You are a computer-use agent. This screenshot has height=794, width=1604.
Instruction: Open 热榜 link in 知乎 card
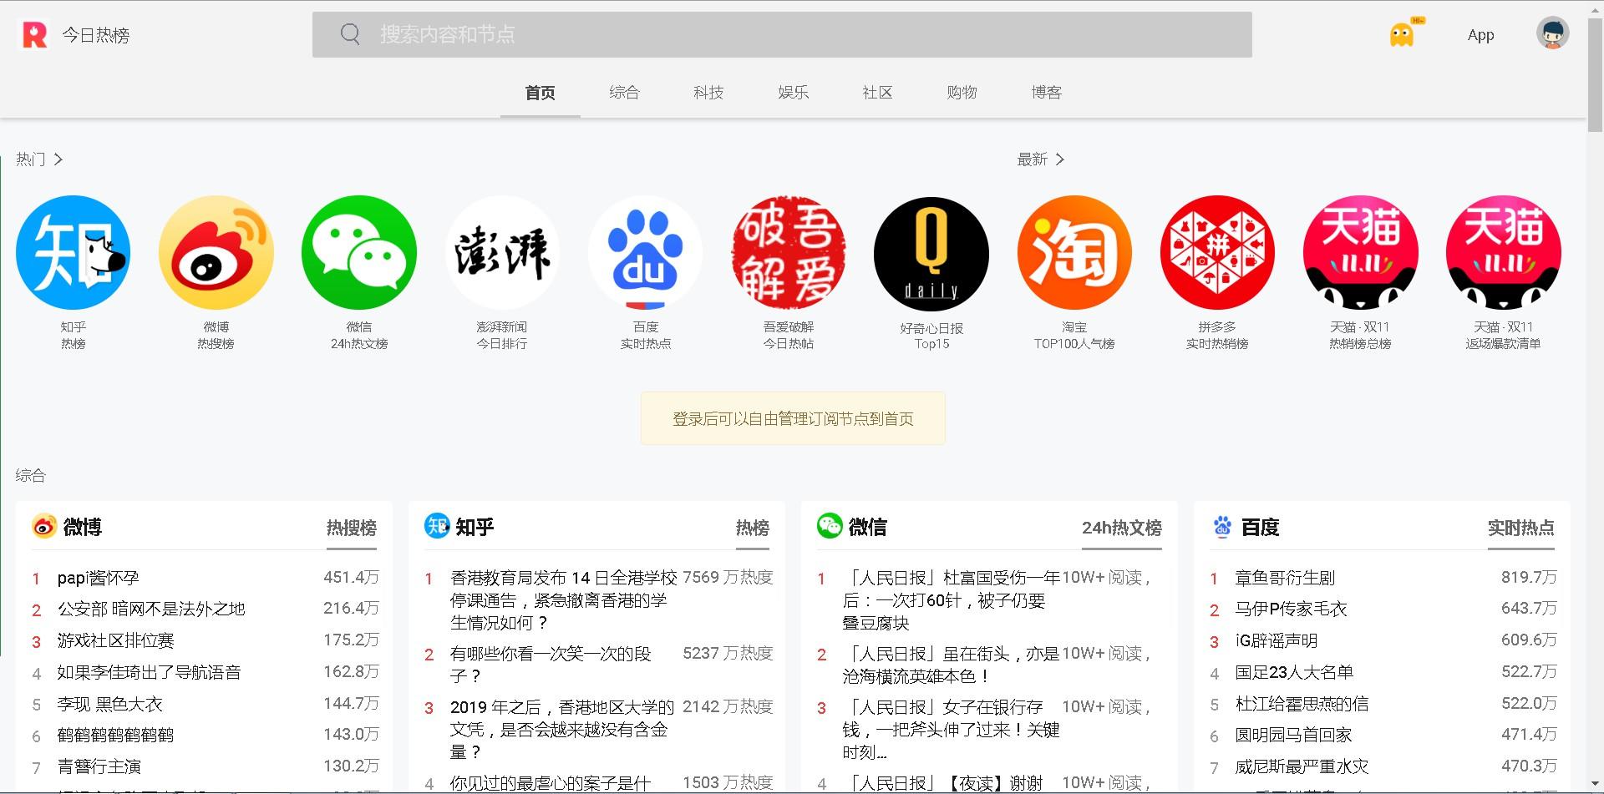tap(753, 528)
